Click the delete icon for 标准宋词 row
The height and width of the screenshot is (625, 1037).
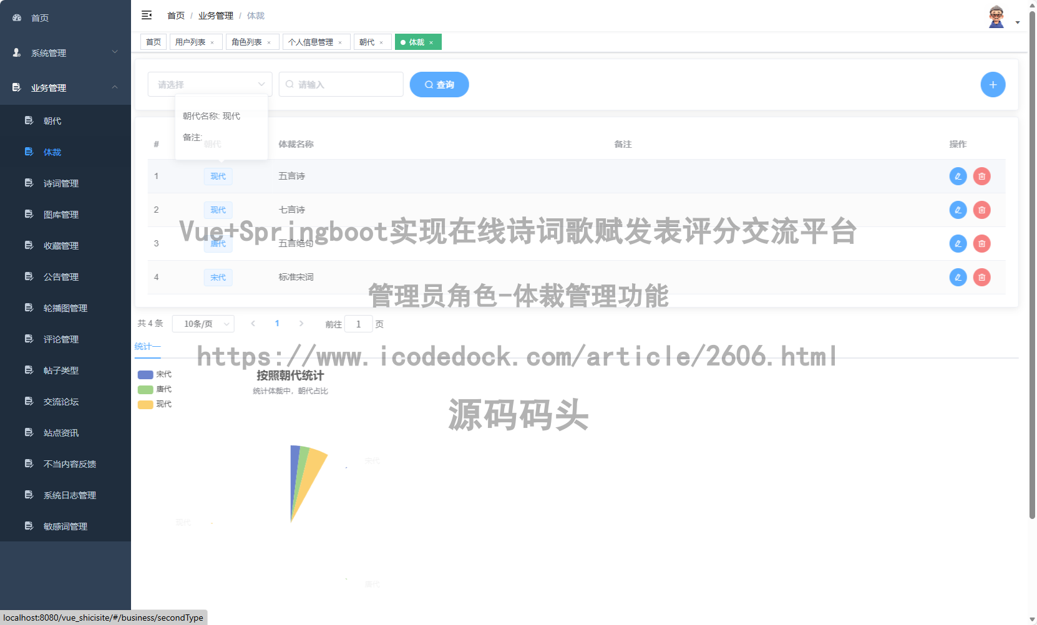(981, 277)
